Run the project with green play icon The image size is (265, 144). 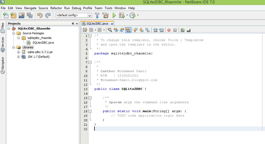point(114,15)
